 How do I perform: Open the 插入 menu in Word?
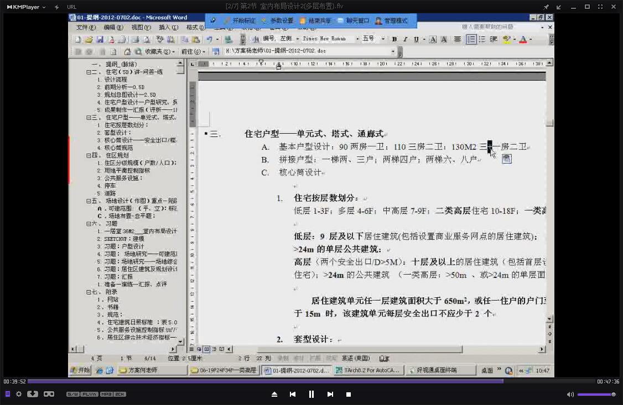click(169, 28)
